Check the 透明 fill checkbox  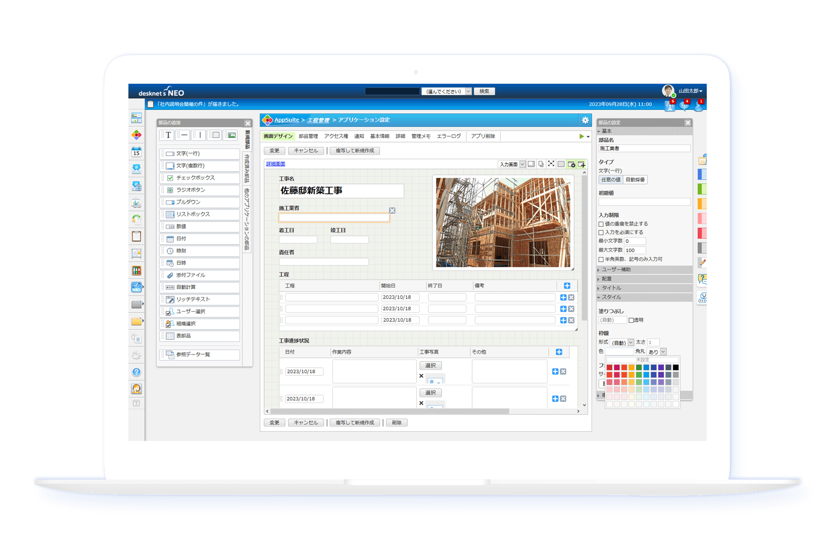[x=631, y=320]
